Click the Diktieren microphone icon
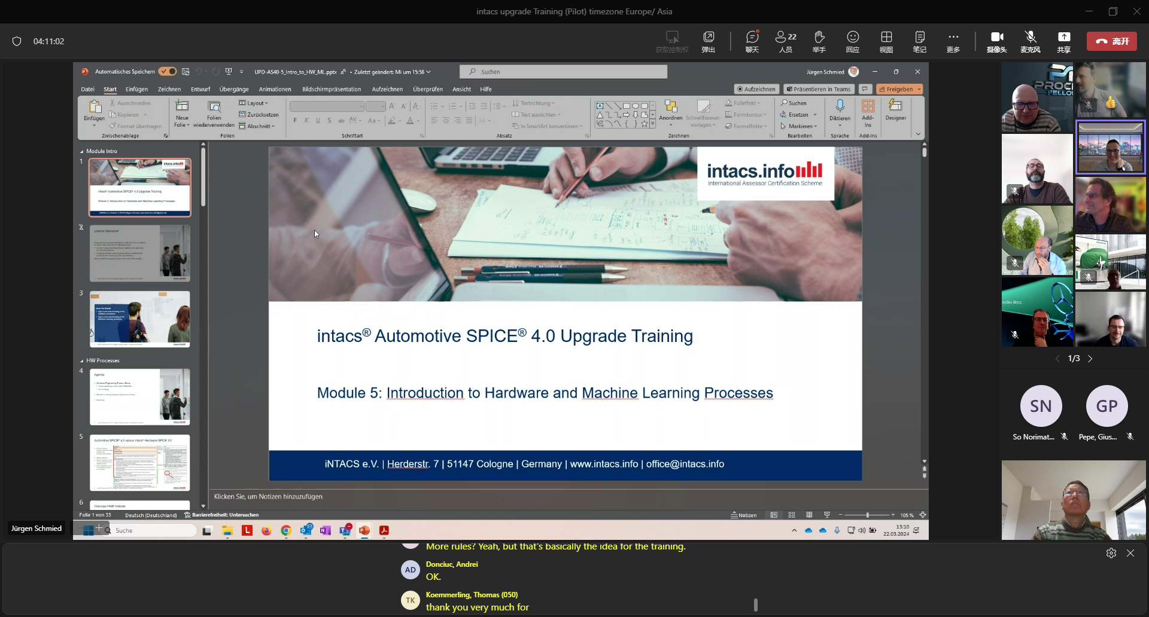This screenshot has width=1149, height=617. click(x=840, y=106)
